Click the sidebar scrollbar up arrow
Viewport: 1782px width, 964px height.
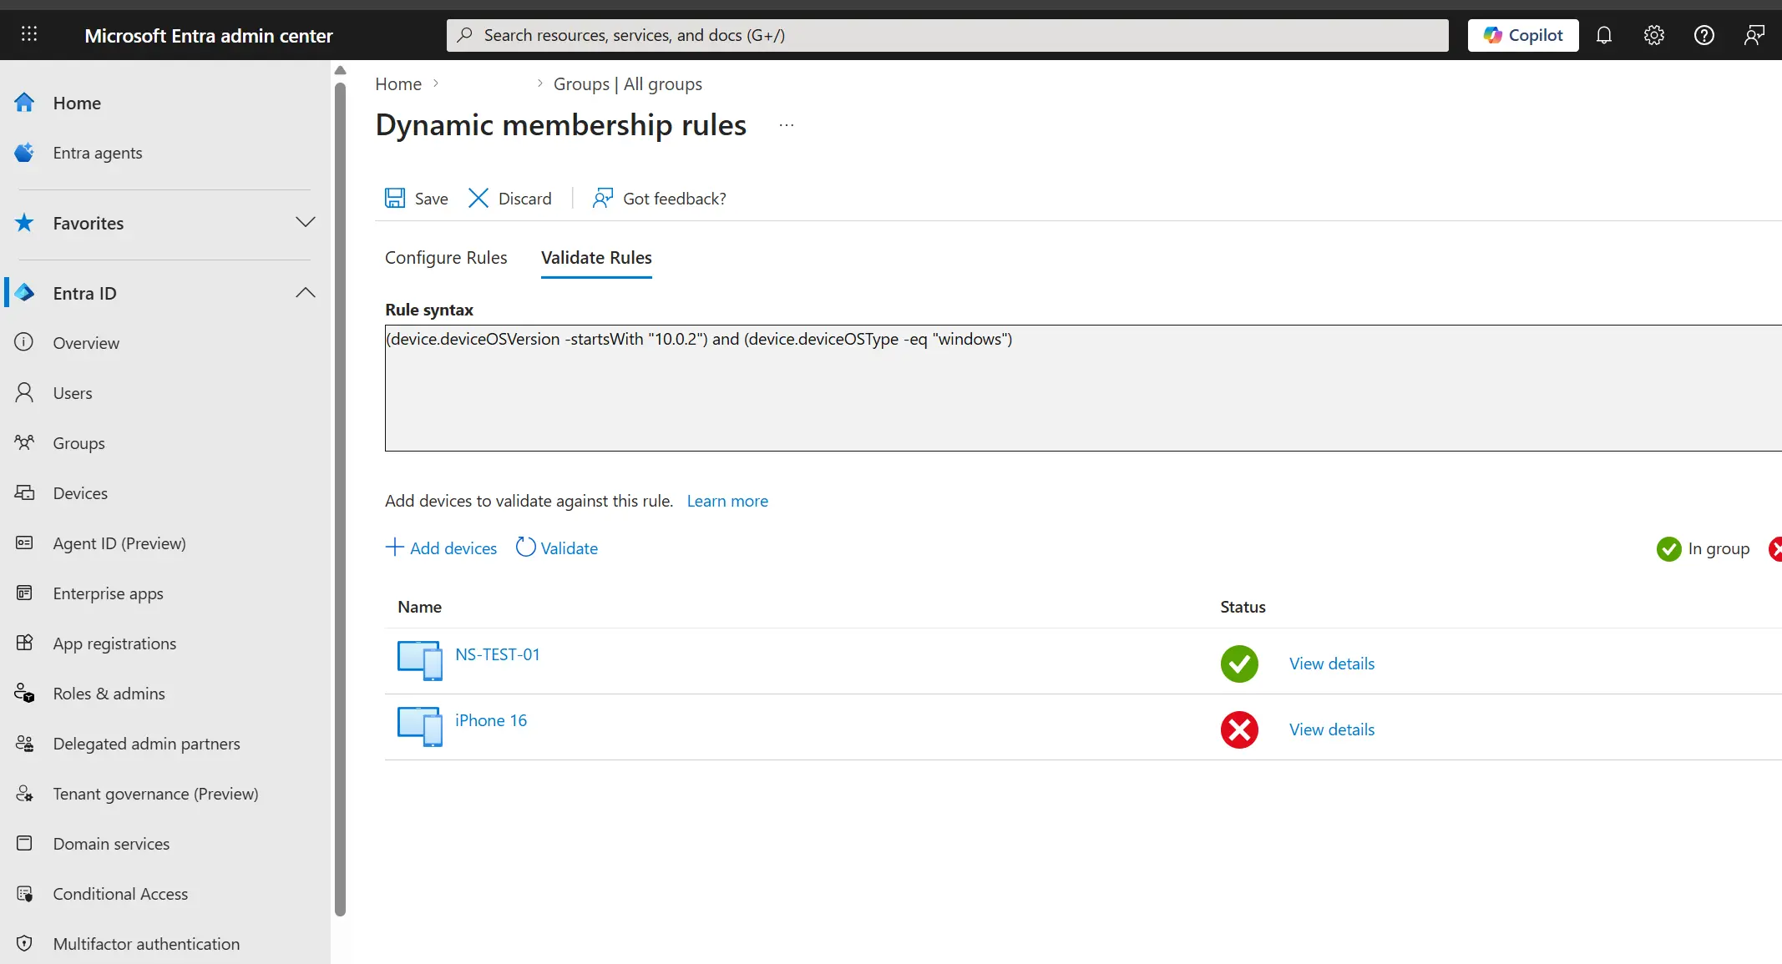(340, 70)
